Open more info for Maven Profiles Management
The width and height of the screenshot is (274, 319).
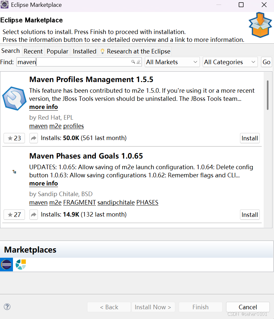point(43,107)
